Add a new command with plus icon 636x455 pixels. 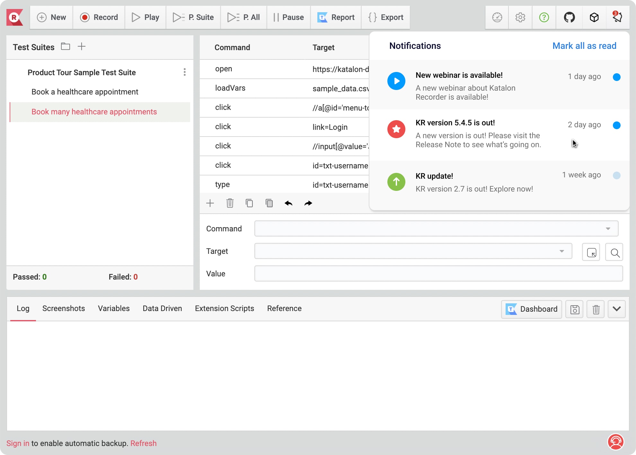pyautogui.click(x=210, y=203)
